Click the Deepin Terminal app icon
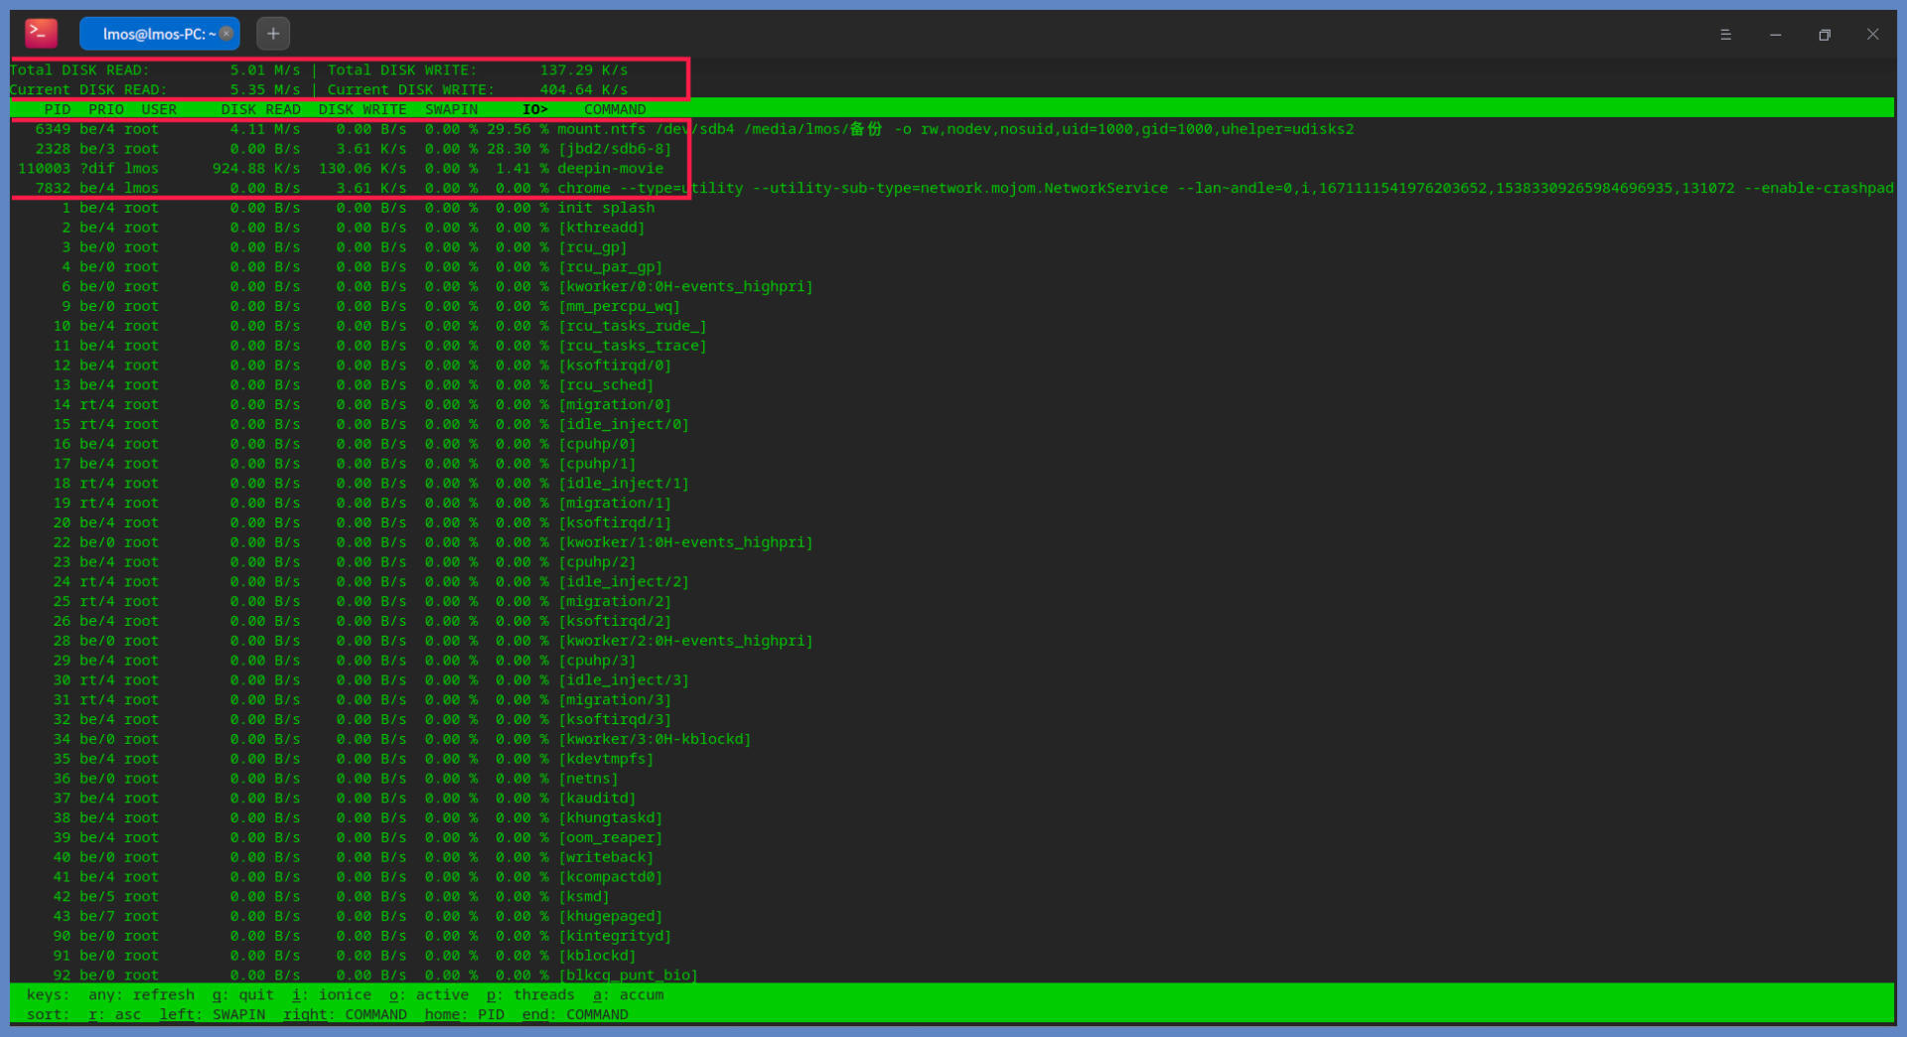 (41, 34)
